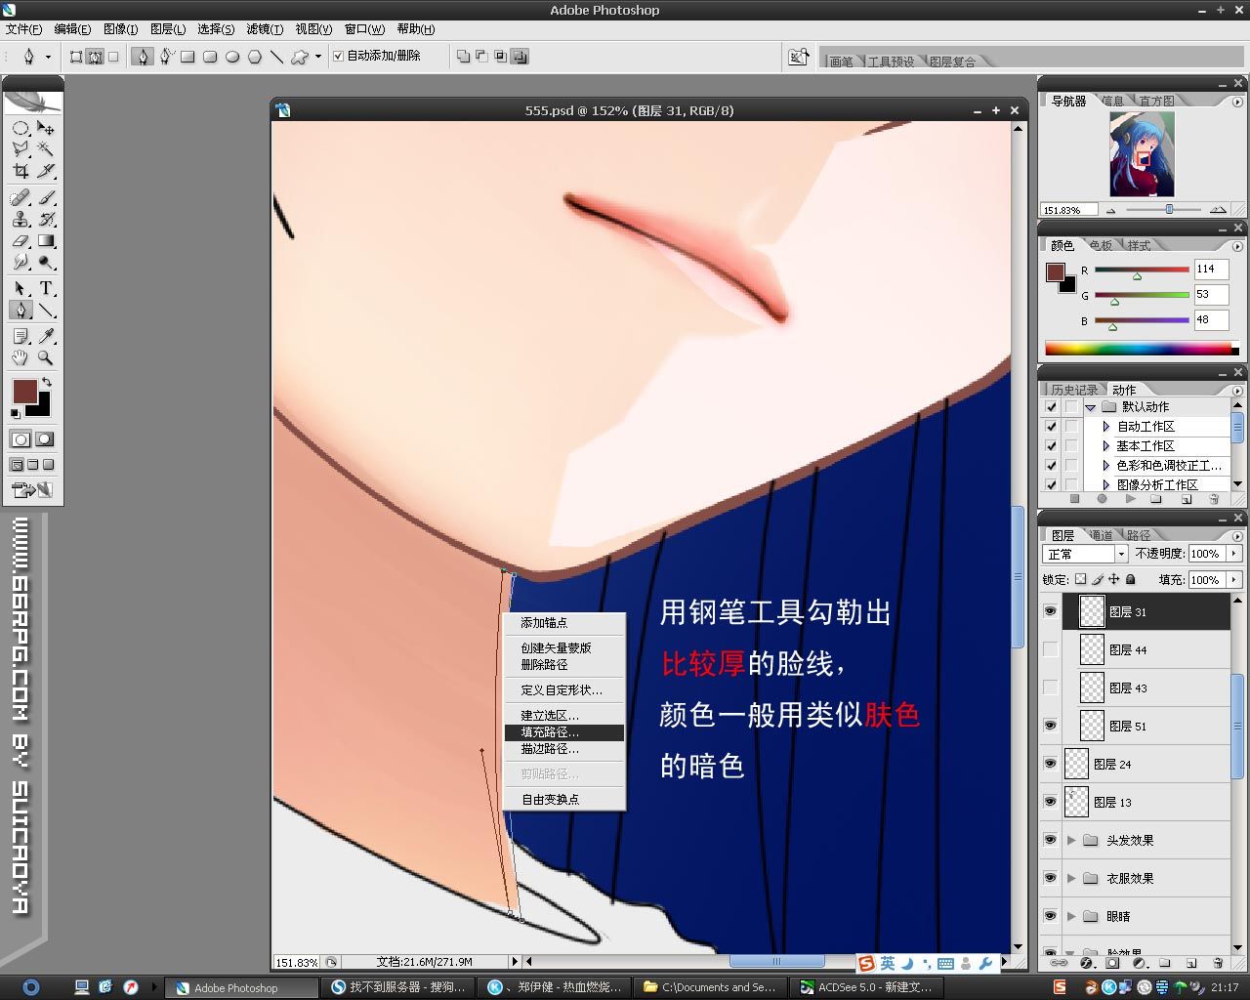Select the Elliptical Marquee tool

point(21,128)
